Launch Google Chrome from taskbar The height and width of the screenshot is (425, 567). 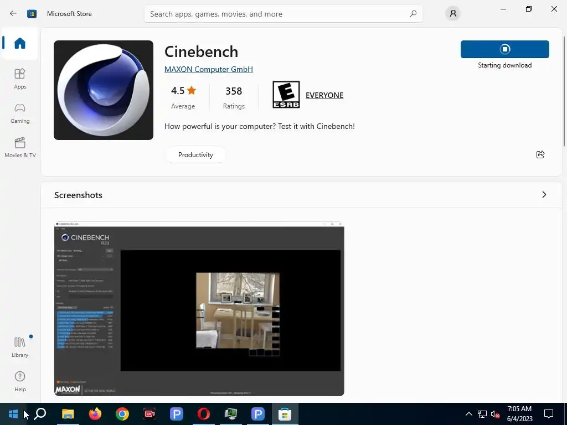(122, 414)
